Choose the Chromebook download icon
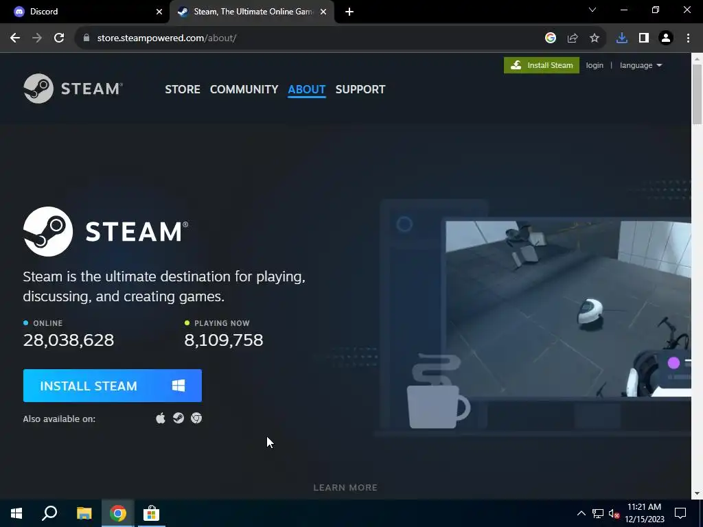 pos(196,418)
